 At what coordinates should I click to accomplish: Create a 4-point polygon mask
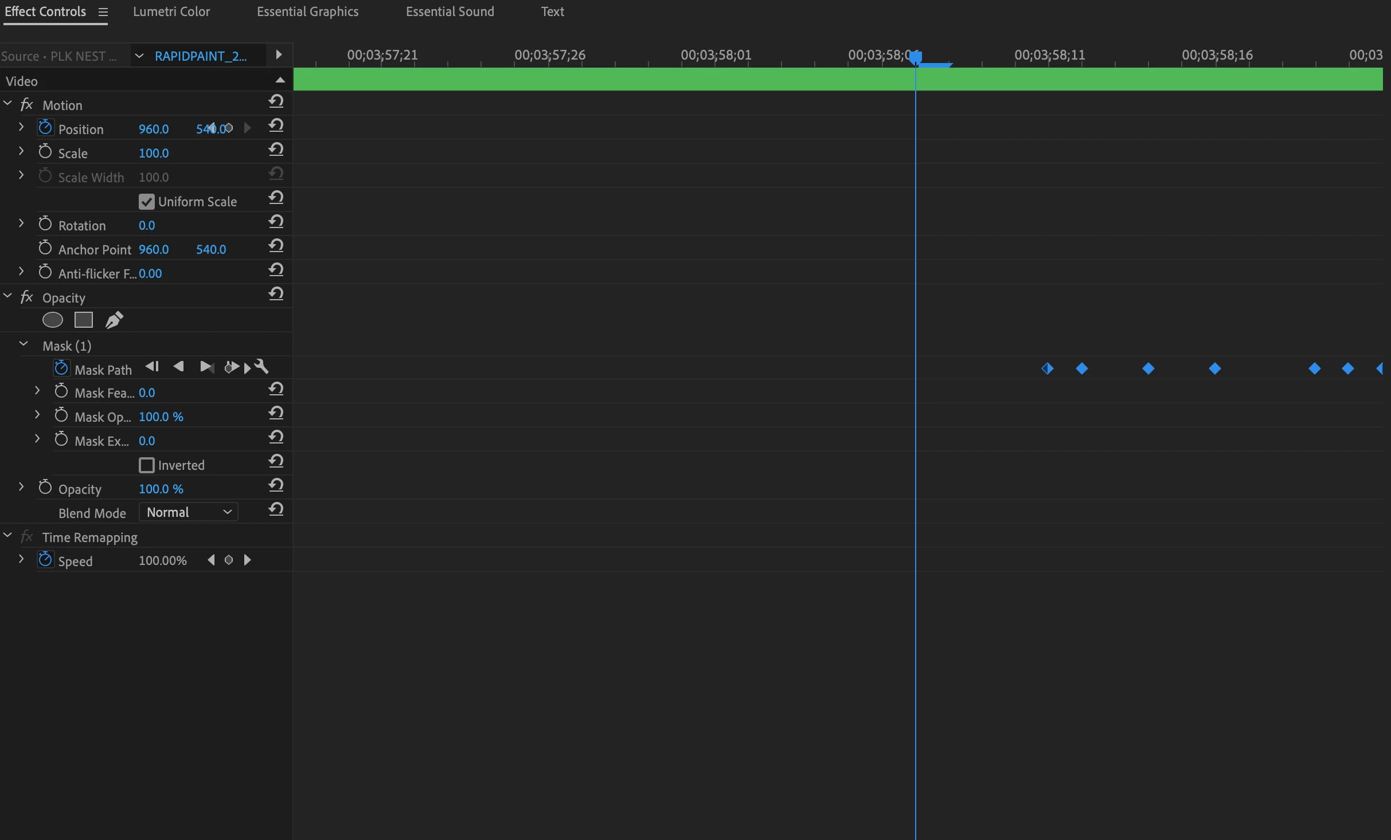coord(84,320)
